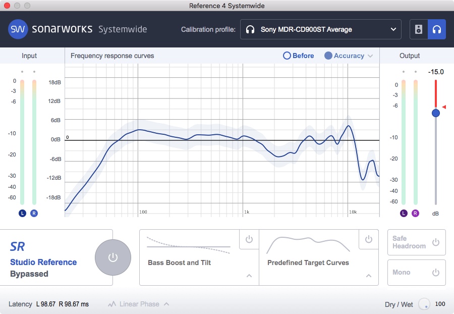
Task: Click headphone icon in calibration profile box
Action: (x=250, y=30)
